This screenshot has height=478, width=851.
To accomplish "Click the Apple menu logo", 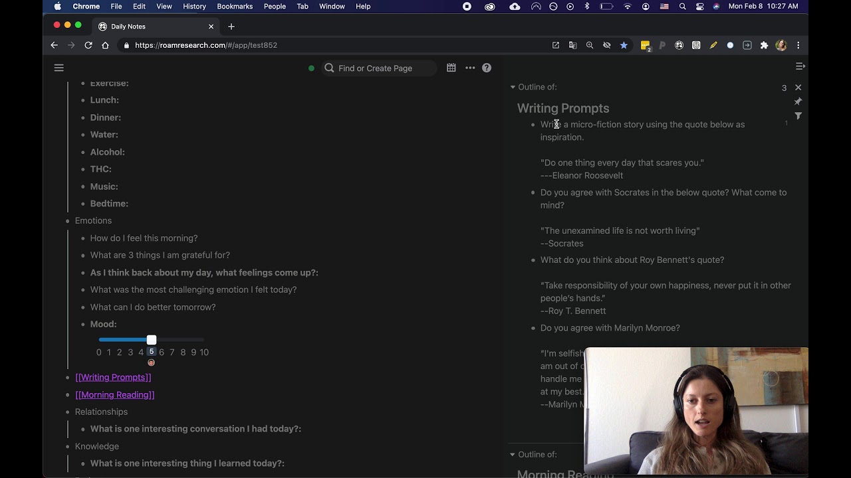I will [57, 6].
